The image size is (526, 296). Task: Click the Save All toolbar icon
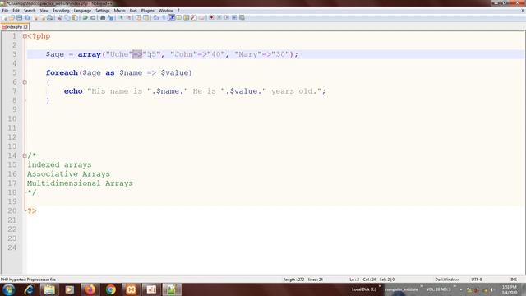[x=27, y=17]
